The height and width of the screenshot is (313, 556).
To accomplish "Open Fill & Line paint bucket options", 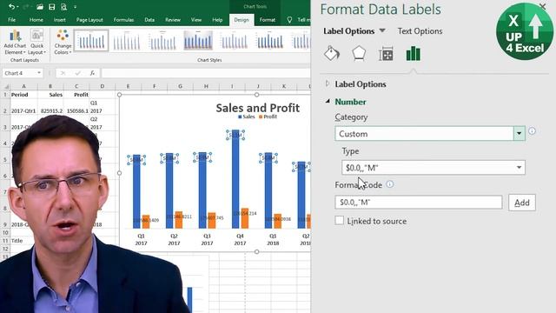I will [332, 54].
